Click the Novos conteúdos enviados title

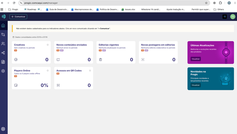[72, 45]
